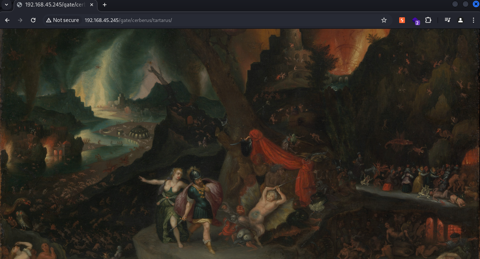480x259 pixels.
Task: Go back to the previous page
Action: (x=7, y=20)
